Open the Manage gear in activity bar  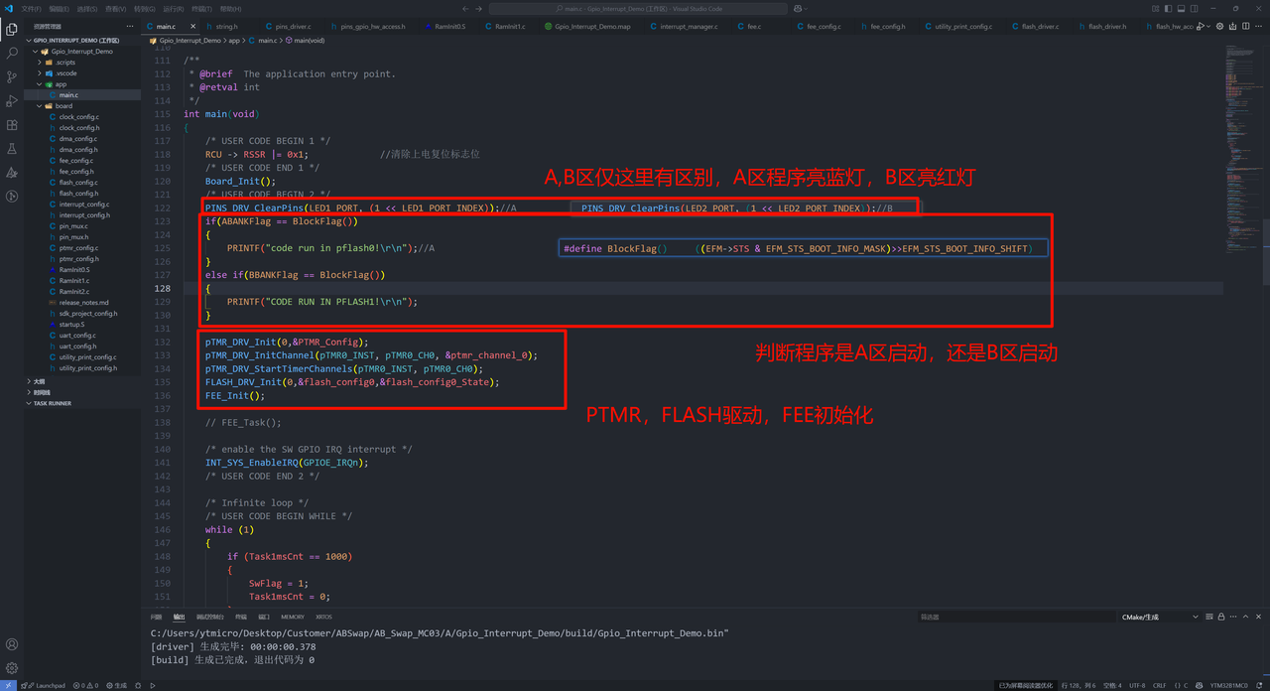[12, 668]
